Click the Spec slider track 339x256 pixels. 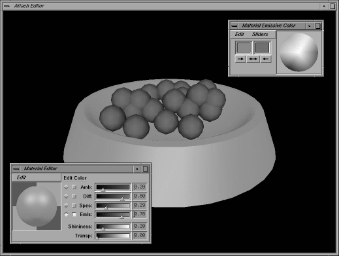pos(113,206)
